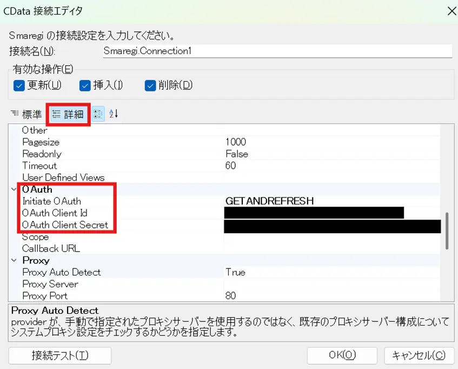Screen dimensions: 458x369
Task: Click the Readonly value False
Action: [x=237, y=154]
